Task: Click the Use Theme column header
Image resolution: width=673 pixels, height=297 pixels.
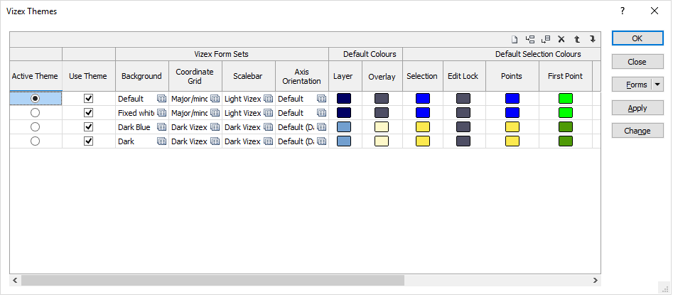Action: coord(88,76)
